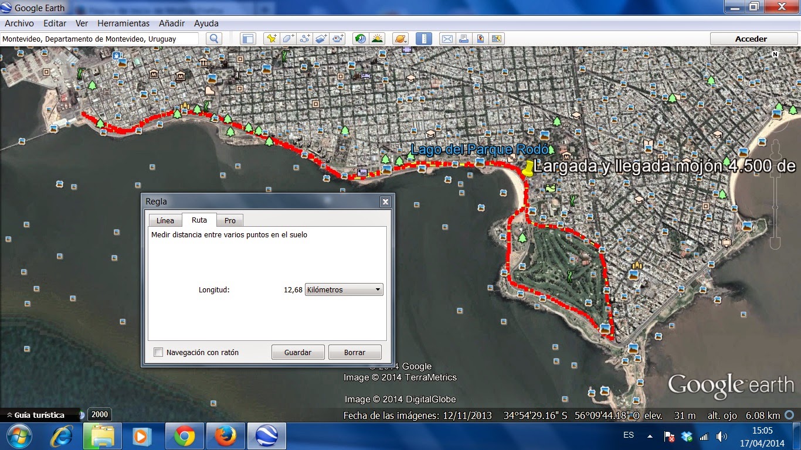Show historical imagery clock icon
Screen dimensions: 801x450
[361, 39]
